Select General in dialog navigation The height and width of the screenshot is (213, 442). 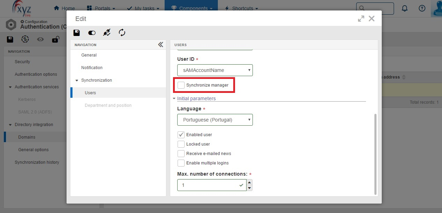click(89, 55)
